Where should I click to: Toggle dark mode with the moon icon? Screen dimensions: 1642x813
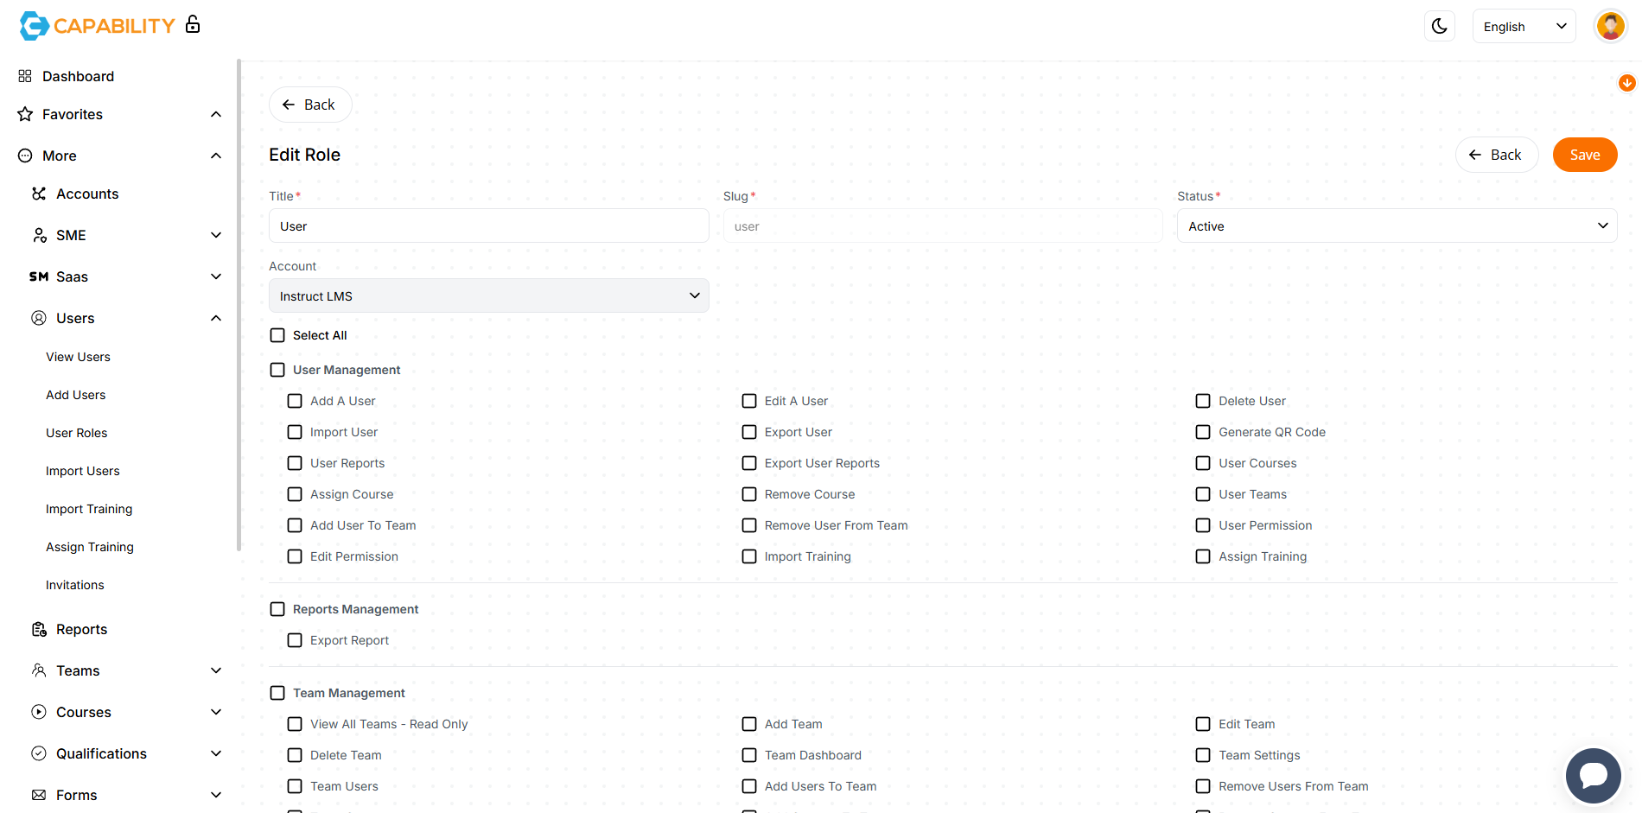click(1440, 26)
